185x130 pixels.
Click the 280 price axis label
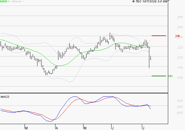(180, 17)
